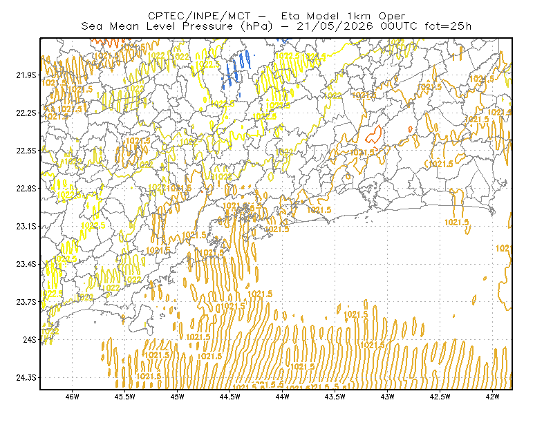The width and height of the screenshot is (553, 427).
Task: Click the 44.5W longitude label
Action: pos(230,397)
